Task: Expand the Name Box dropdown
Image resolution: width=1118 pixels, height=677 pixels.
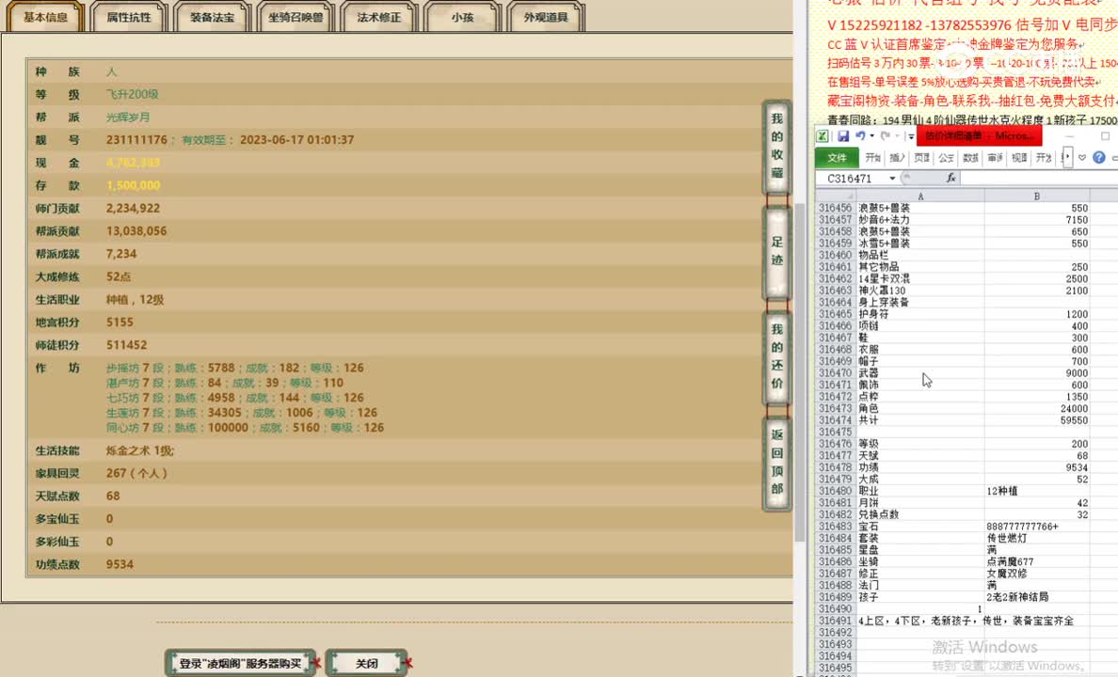Action: pyautogui.click(x=892, y=178)
